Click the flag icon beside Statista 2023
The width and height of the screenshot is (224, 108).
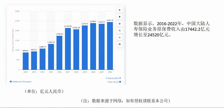click(120, 78)
